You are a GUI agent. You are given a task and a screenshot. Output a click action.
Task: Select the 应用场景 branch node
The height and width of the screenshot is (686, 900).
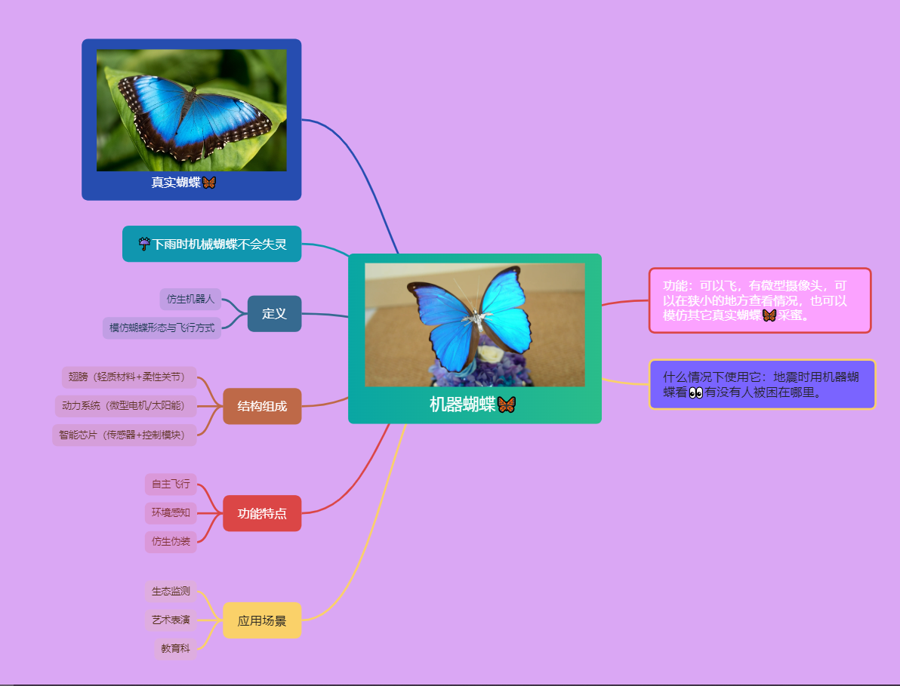click(262, 620)
